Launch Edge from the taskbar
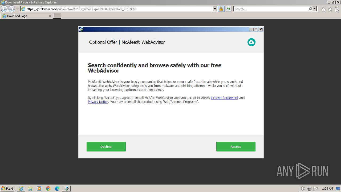 coord(57,189)
